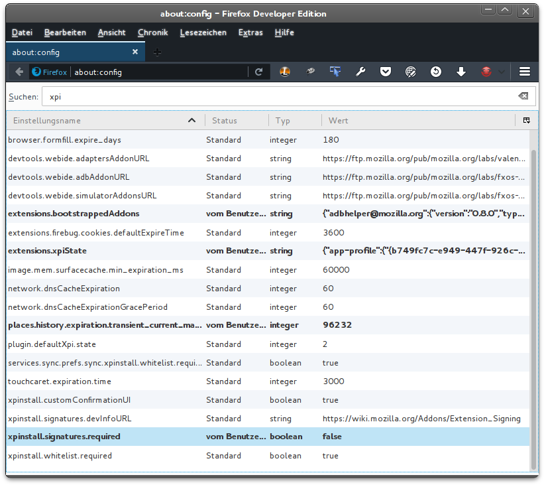Click the red sphere extension icon

click(x=486, y=72)
